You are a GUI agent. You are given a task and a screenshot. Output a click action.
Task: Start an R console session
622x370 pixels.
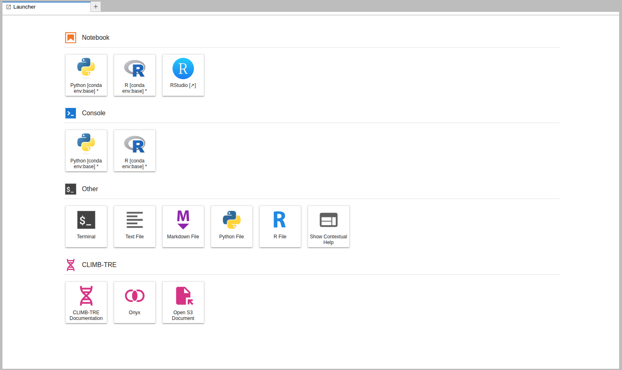point(134,151)
